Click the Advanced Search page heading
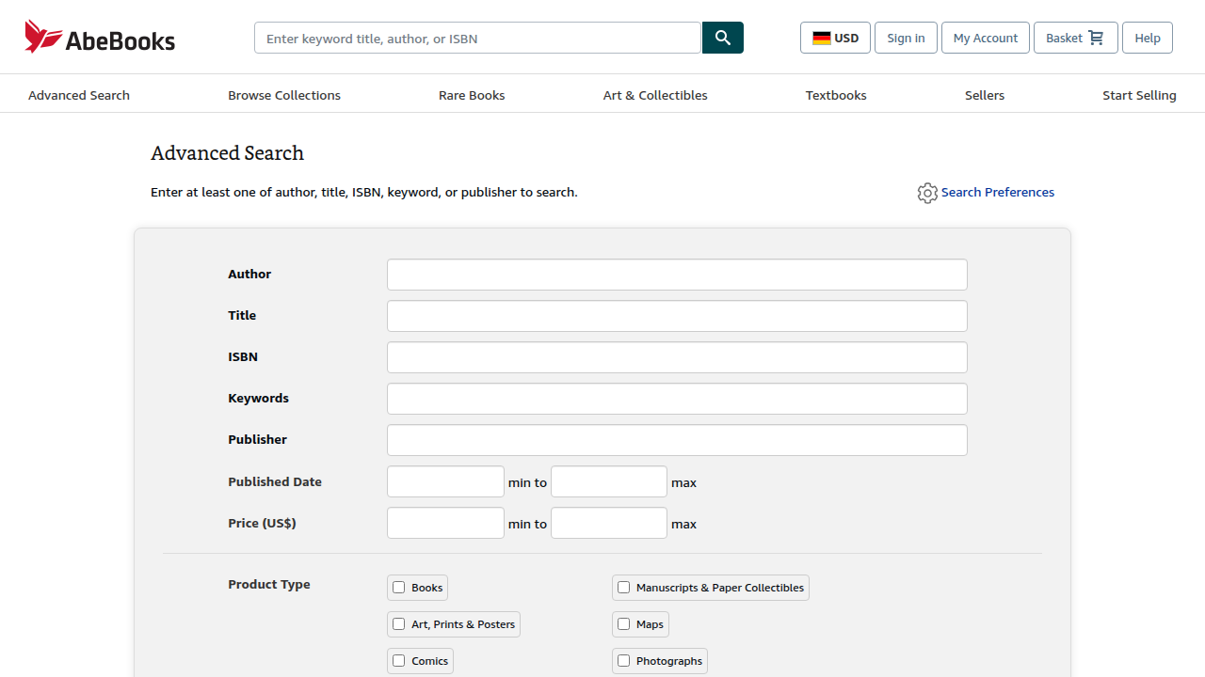Viewport: 1205px width, 677px height. click(227, 153)
